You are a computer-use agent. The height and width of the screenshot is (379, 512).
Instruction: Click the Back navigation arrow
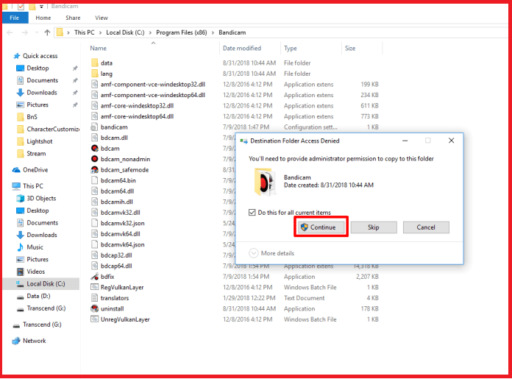tap(10, 32)
